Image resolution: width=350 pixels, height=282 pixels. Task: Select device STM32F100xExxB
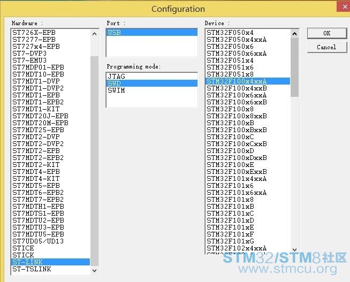pos(248,172)
